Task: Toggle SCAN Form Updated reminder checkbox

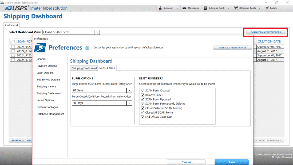Action: click(x=142, y=99)
